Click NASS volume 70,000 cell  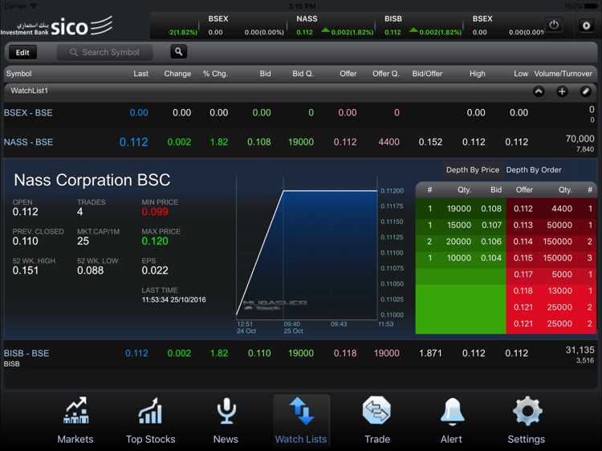[x=580, y=139]
